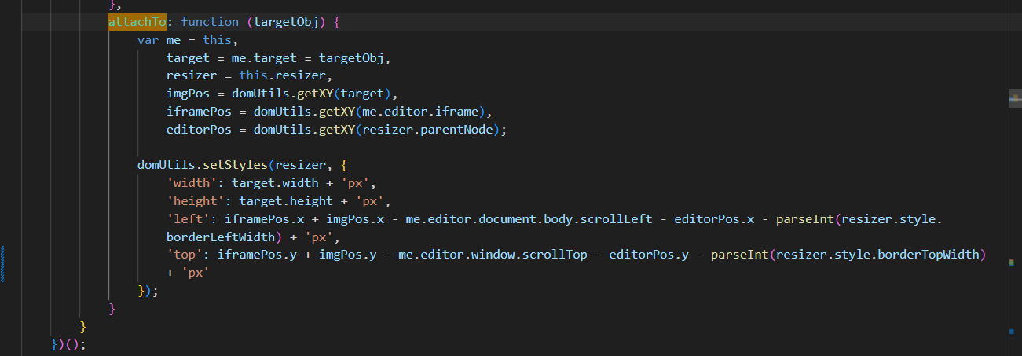Click the closing })(); on last line
The image size is (1022, 356).
pos(67,344)
